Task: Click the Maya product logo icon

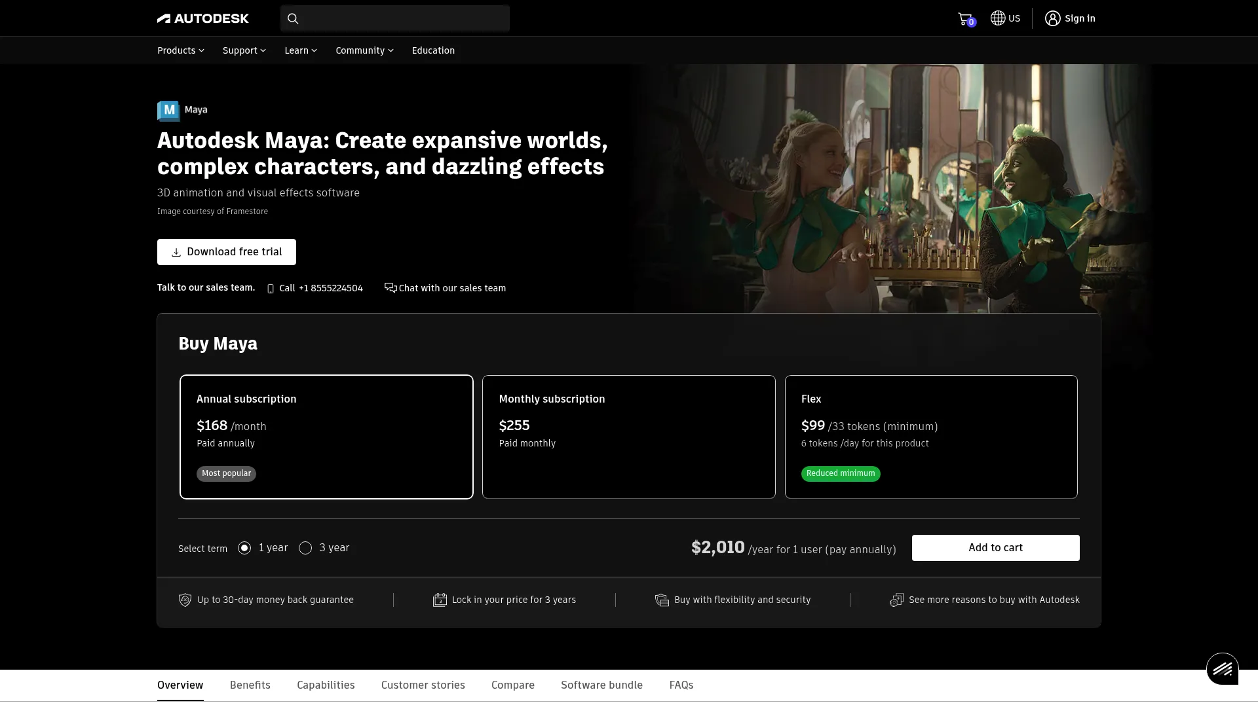Action: tap(168, 111)
